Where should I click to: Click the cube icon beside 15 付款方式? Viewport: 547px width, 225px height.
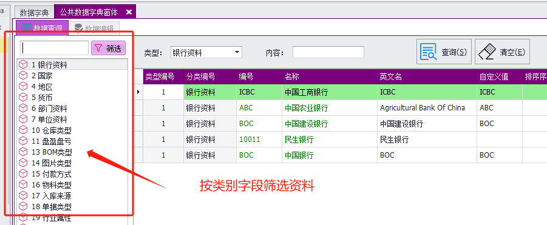click(23, 174)
